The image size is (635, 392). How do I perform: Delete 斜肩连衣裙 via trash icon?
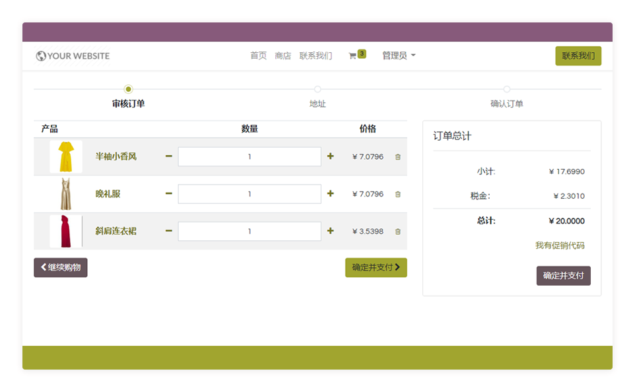coord(397,232)
